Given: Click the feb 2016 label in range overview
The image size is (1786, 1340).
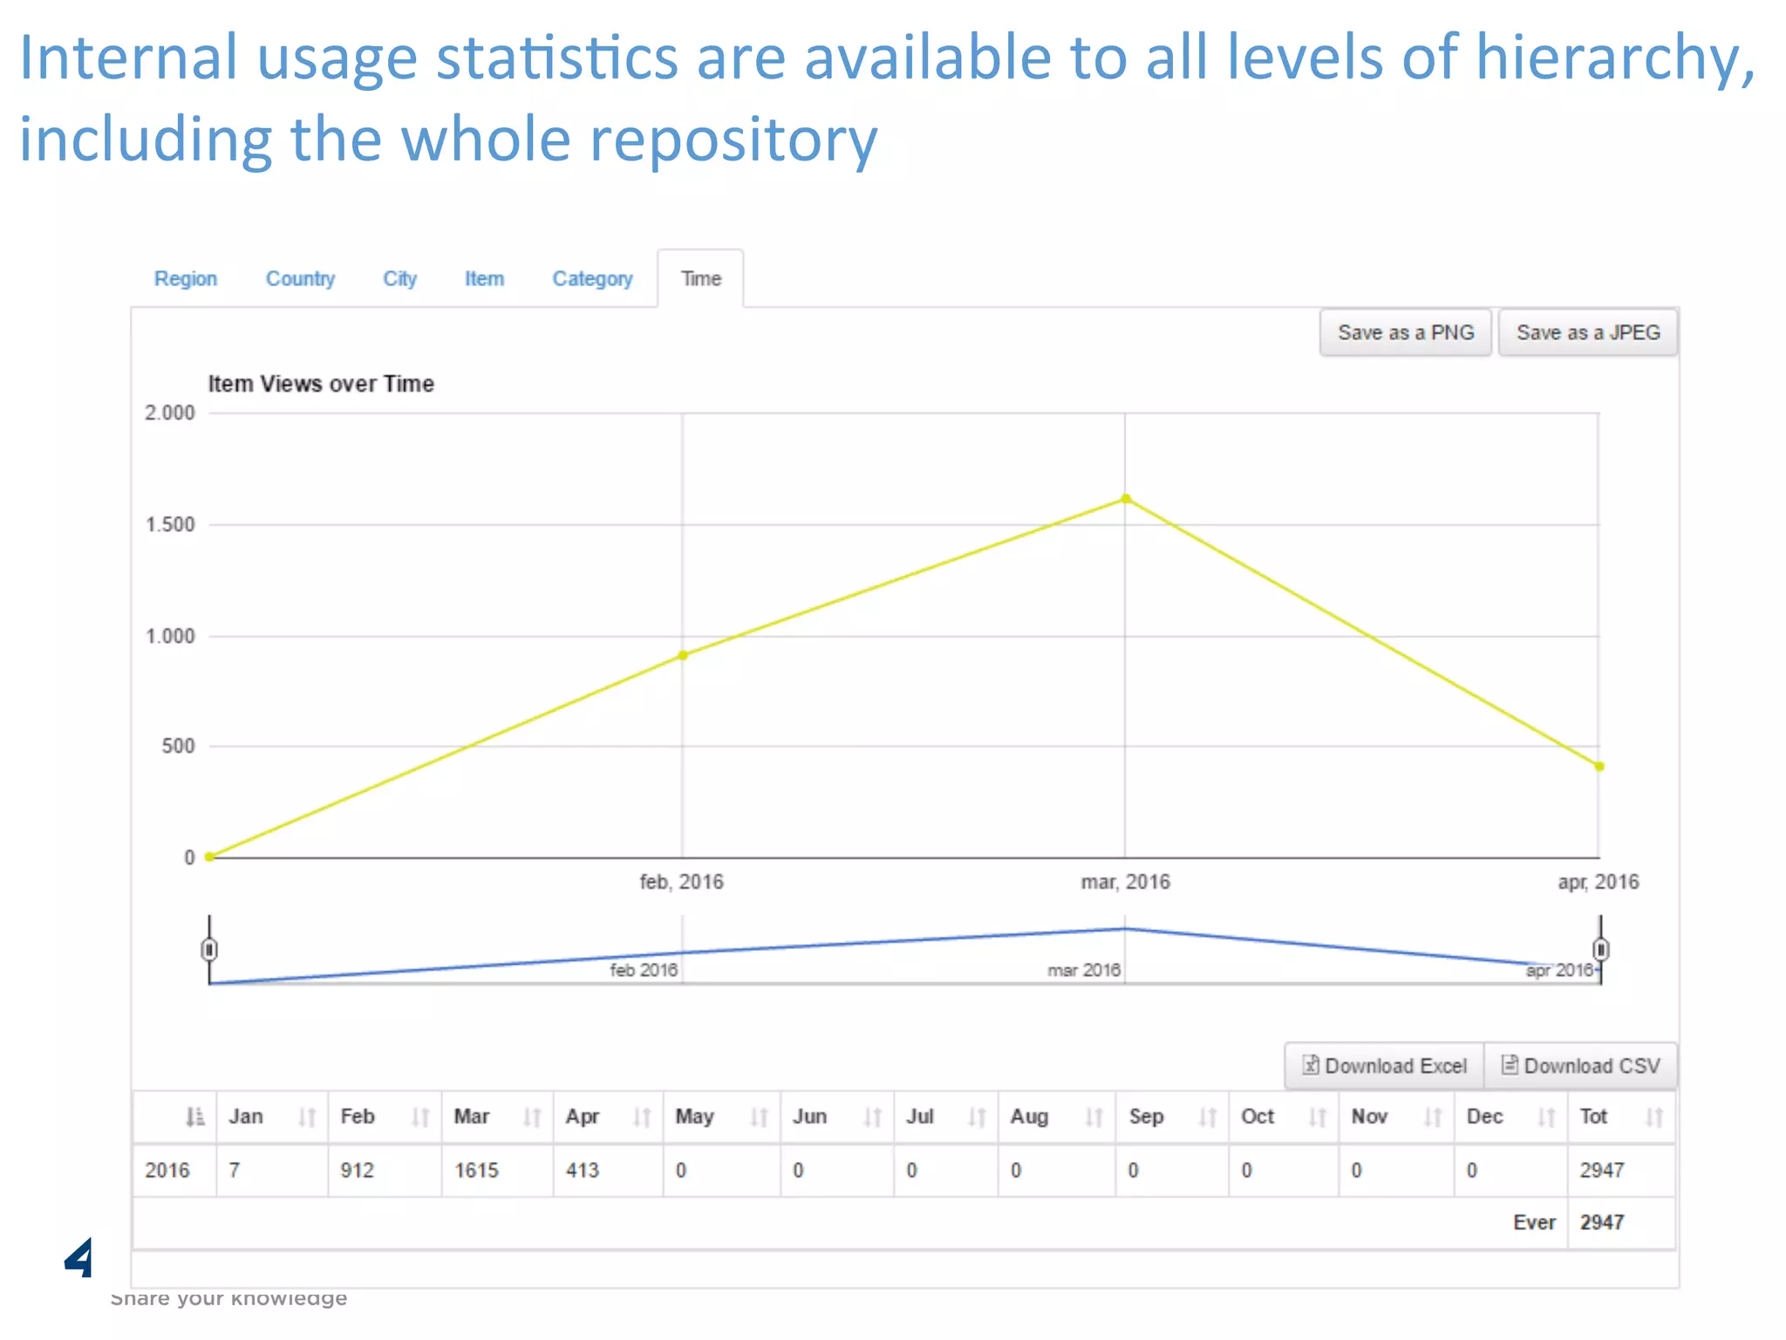Looking at the screenshot, I should pos(644,970).
